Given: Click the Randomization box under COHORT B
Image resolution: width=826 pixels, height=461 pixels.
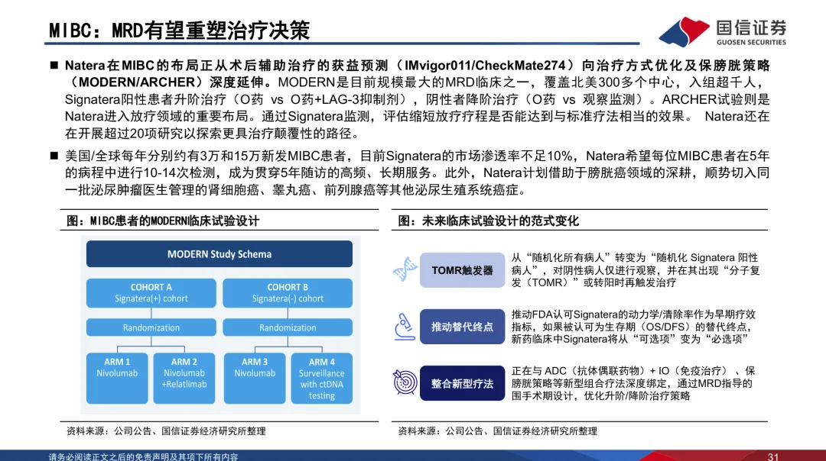Looking at the screenshot, I should (288, 327).
